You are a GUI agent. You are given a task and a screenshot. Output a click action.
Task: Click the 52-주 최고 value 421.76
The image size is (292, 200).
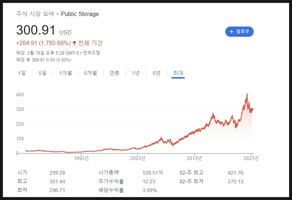[x=235, y=173]
